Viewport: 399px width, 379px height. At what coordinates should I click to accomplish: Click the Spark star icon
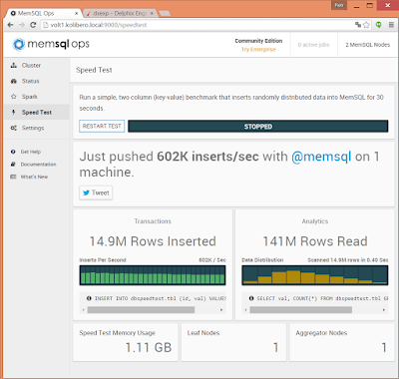tap(14, 97)
